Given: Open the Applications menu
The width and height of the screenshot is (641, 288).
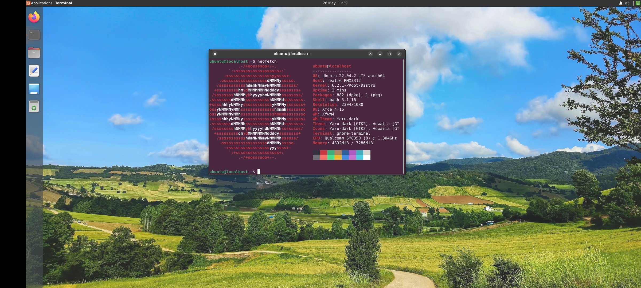Looking at the screenshot, I should click(41, 3).
